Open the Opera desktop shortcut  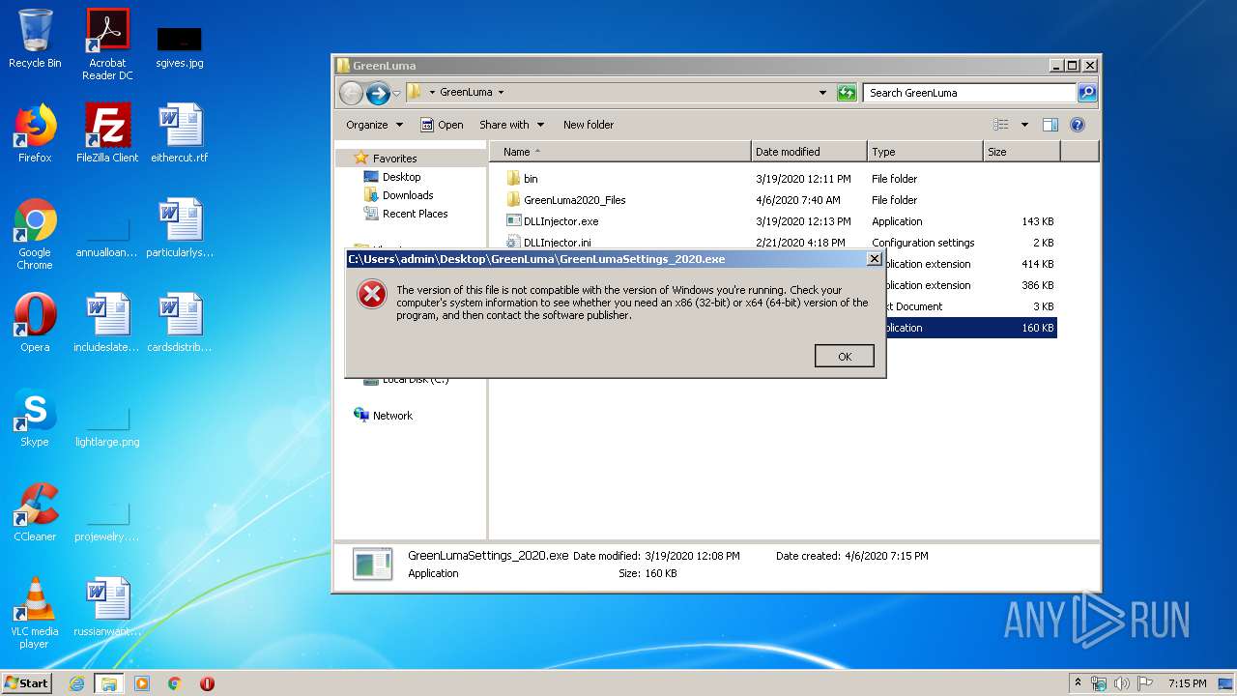click(35, 323)
